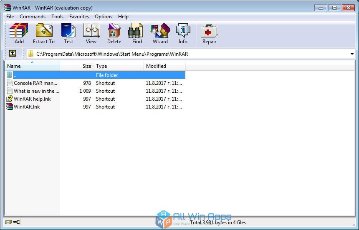Sort by Modified column header
Viewport: 359px width, 230px height.
pos(164,66)
